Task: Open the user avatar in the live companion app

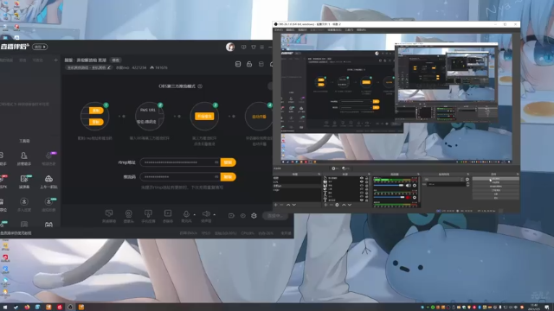Action: (x=230, y=47)
